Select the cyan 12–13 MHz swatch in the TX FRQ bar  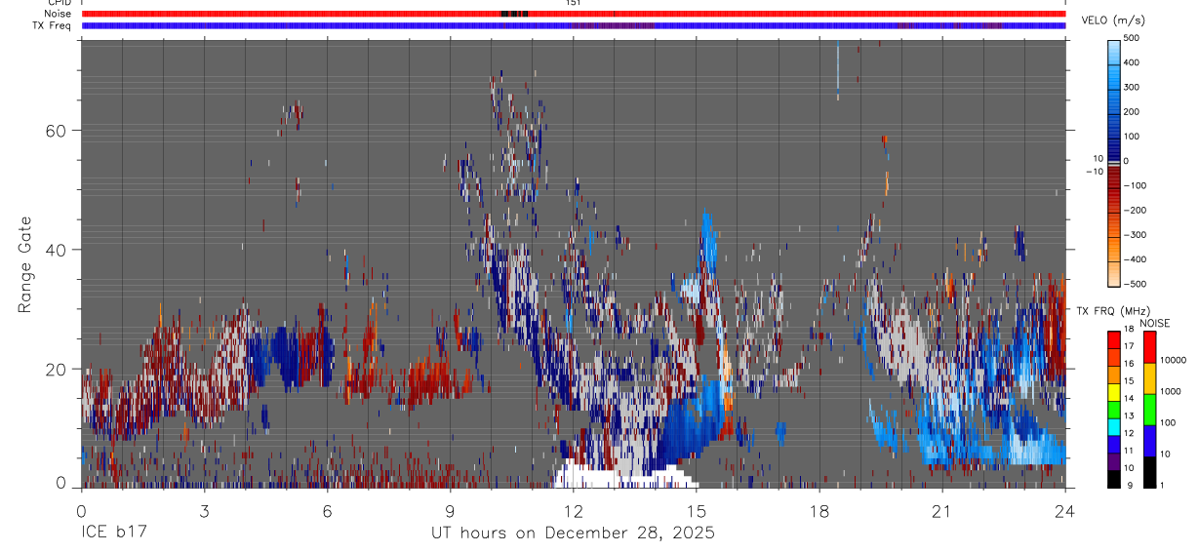(1115, 427)
